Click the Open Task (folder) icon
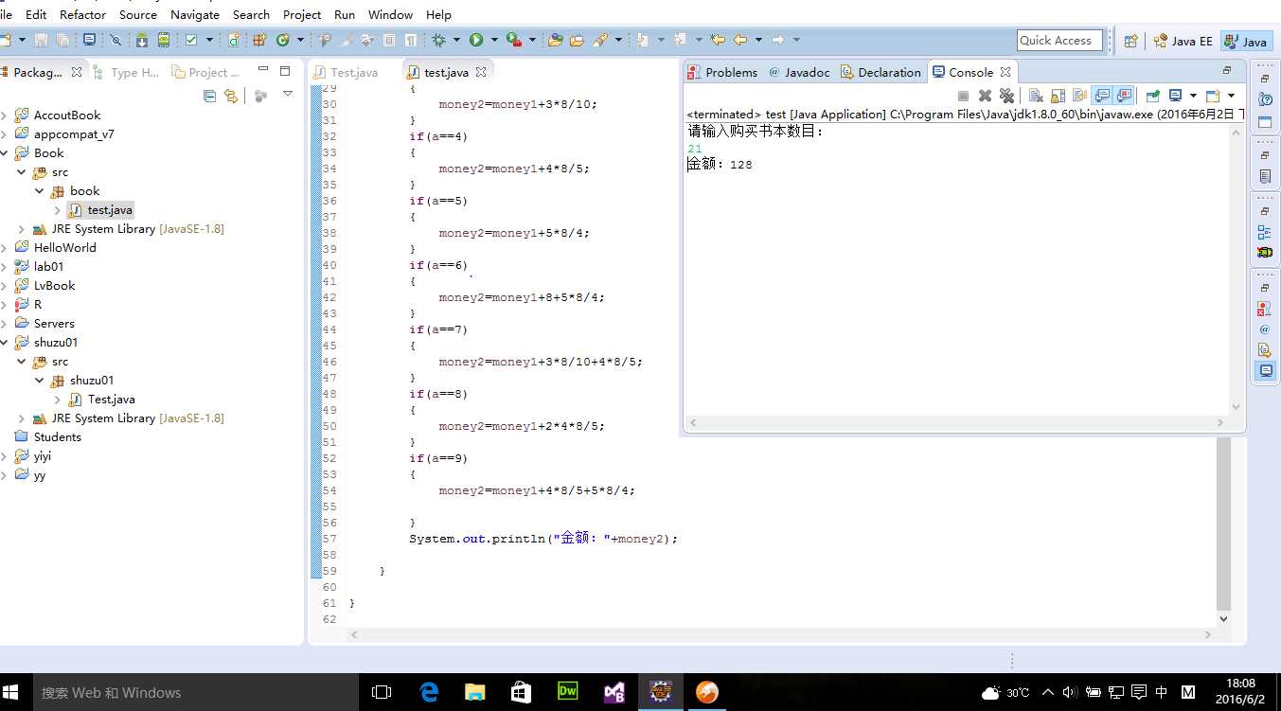Viewport: 1281px width, 711px height. (577, 40)
